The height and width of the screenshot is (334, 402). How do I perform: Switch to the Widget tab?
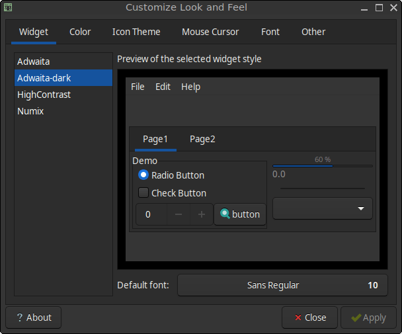[34, 32]
